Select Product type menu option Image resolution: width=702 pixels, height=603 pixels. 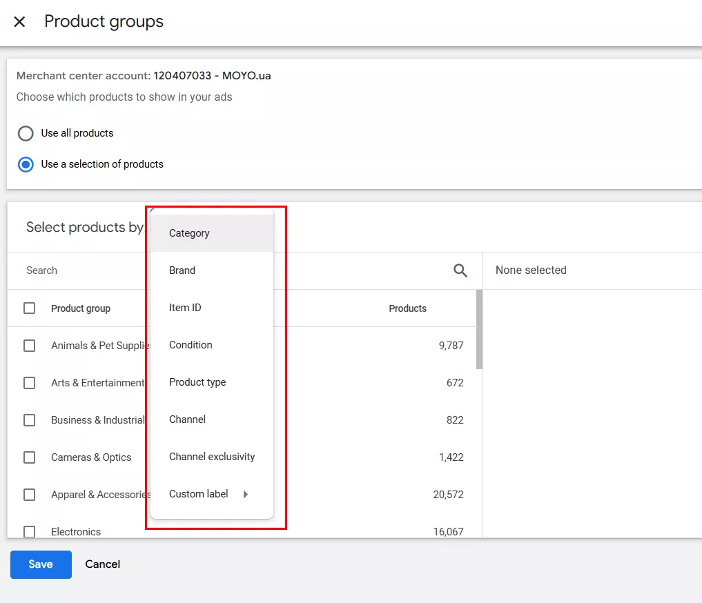click(x=197, y=382)
